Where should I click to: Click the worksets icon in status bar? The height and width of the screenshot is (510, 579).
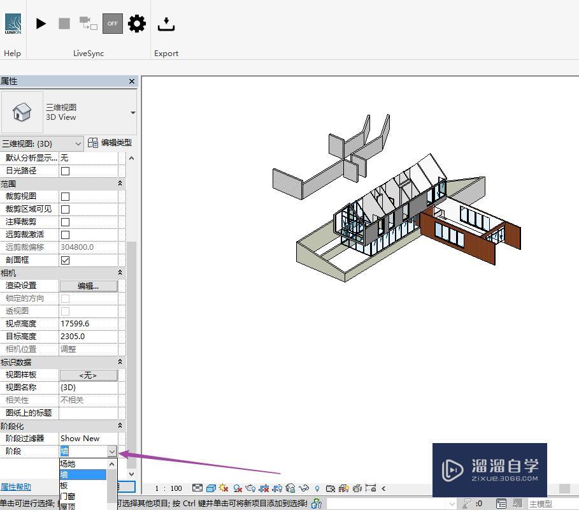tap(317, 504)
